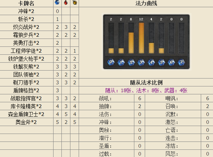Click the card name 冲锋*2

26,11
